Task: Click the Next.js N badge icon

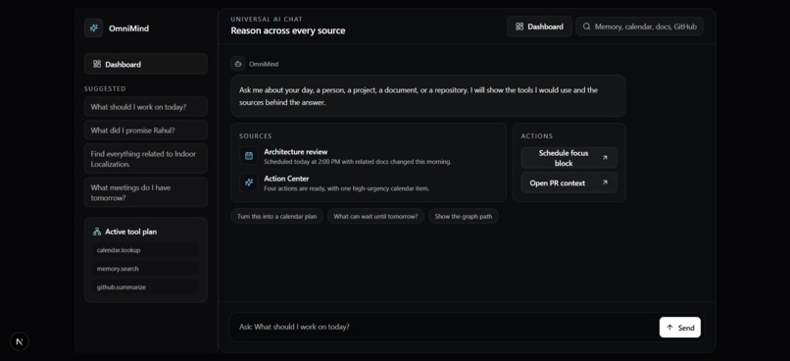Action: (x=20, y=341)
